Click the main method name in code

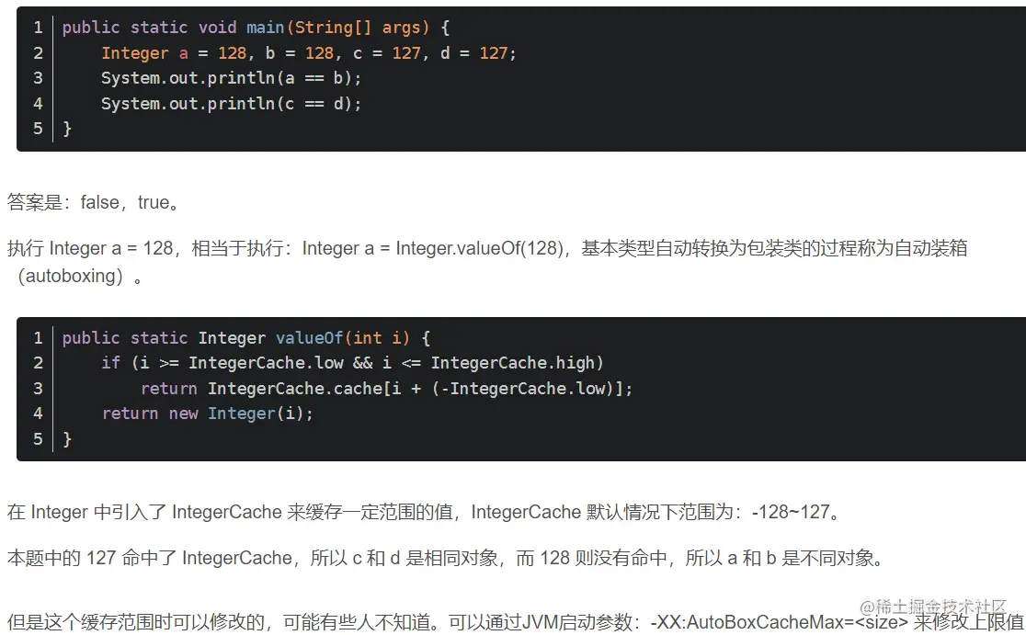point(265,28)
